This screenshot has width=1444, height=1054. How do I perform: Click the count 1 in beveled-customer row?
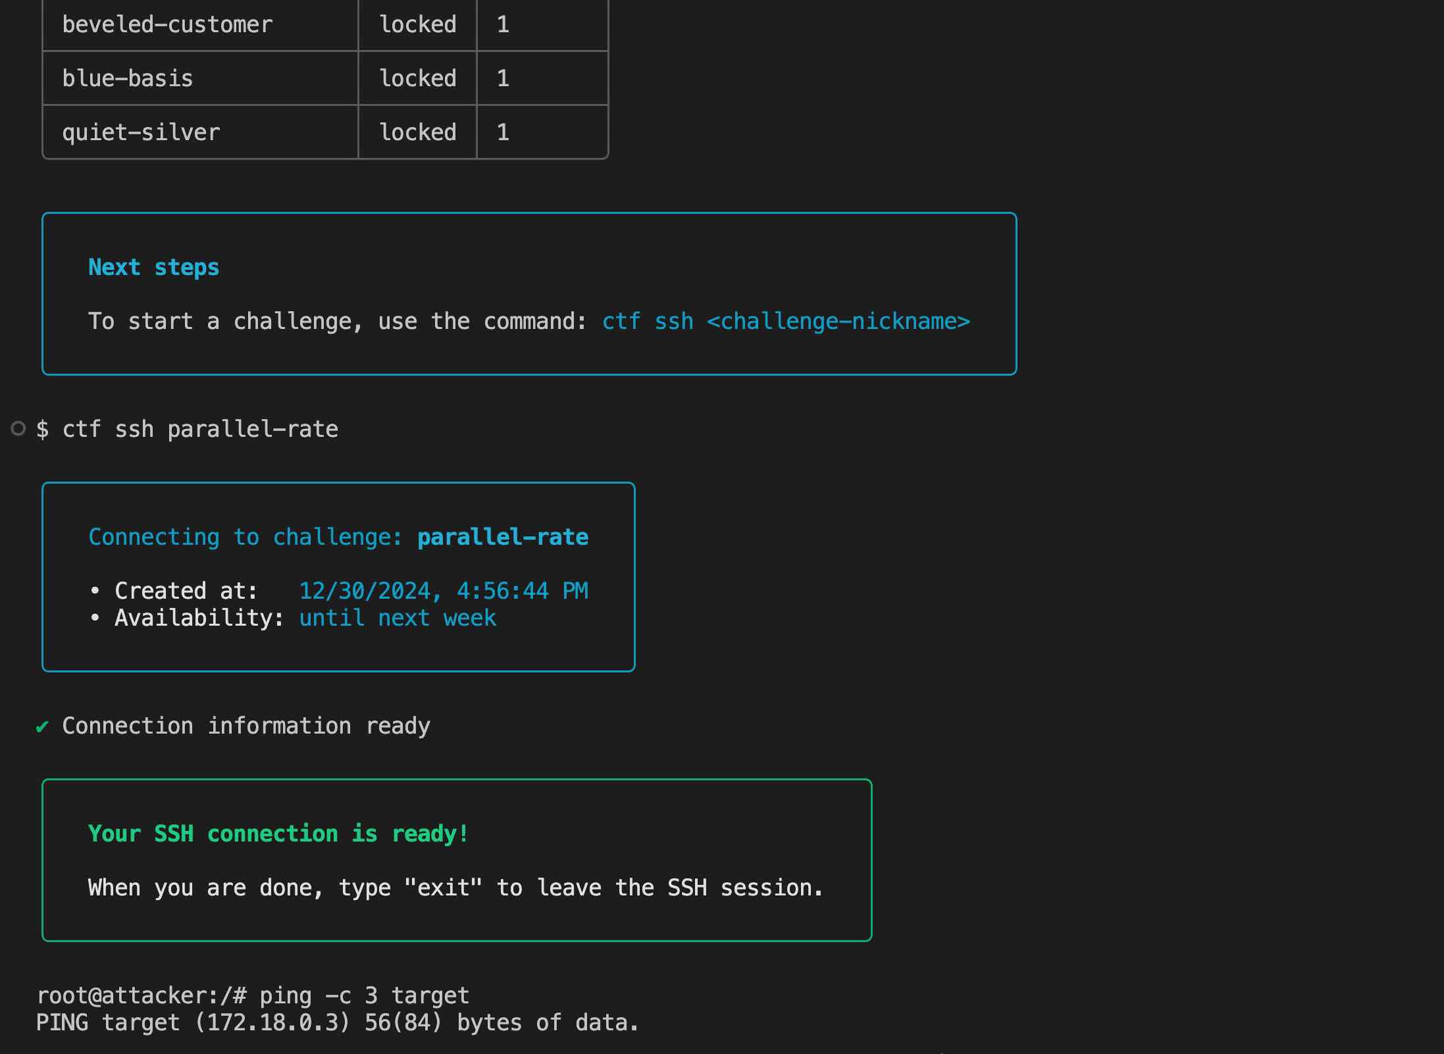pyautogui.click(x=503, y=24)
